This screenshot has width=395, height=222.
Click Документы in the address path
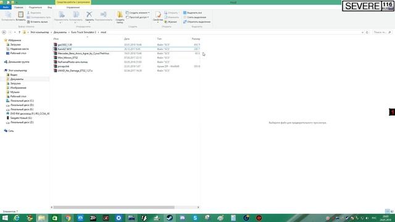click(x=60, y=32)
